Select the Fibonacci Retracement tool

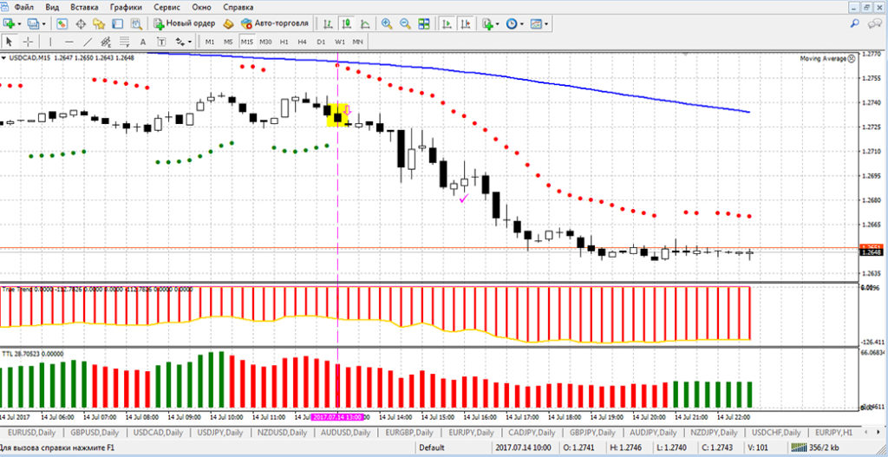point(124,42)
